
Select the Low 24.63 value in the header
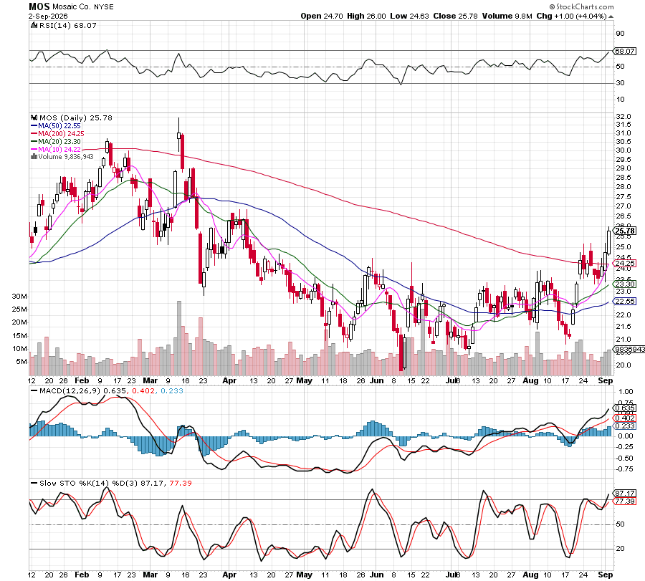tap(409, 16)
